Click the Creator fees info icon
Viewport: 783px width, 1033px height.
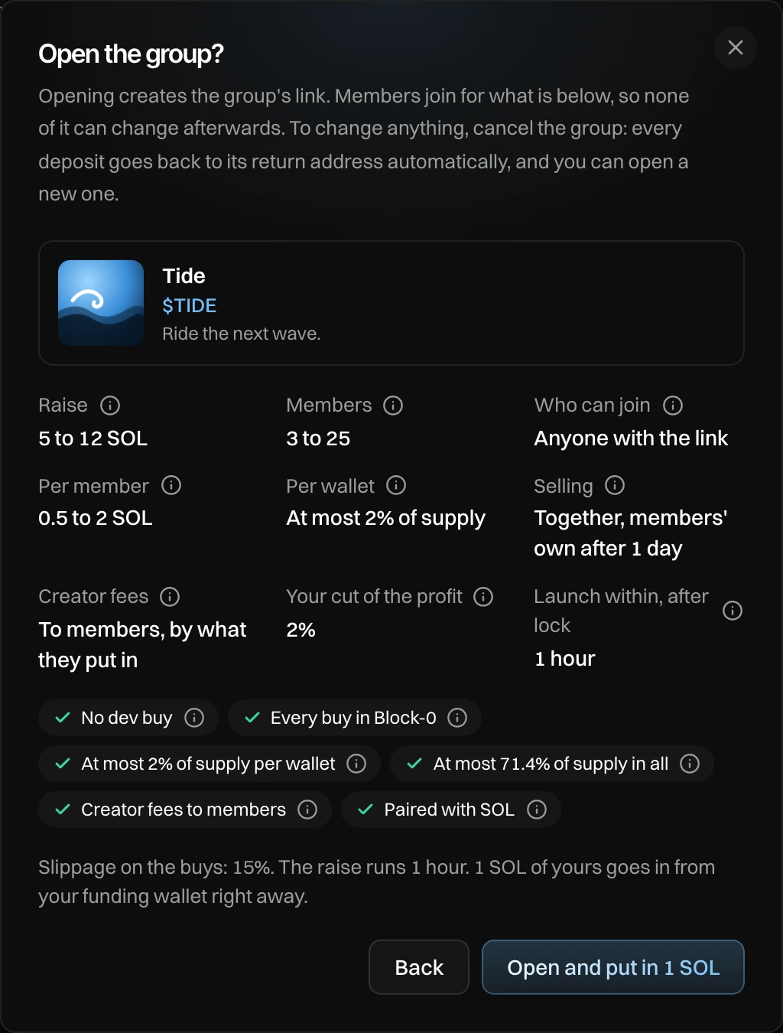tap(170, 597)
